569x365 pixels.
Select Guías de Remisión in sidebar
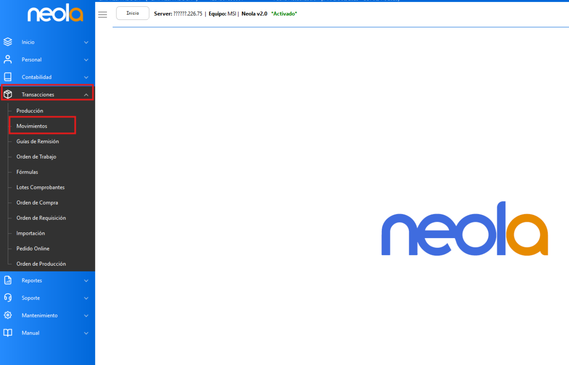coord(38,142)
